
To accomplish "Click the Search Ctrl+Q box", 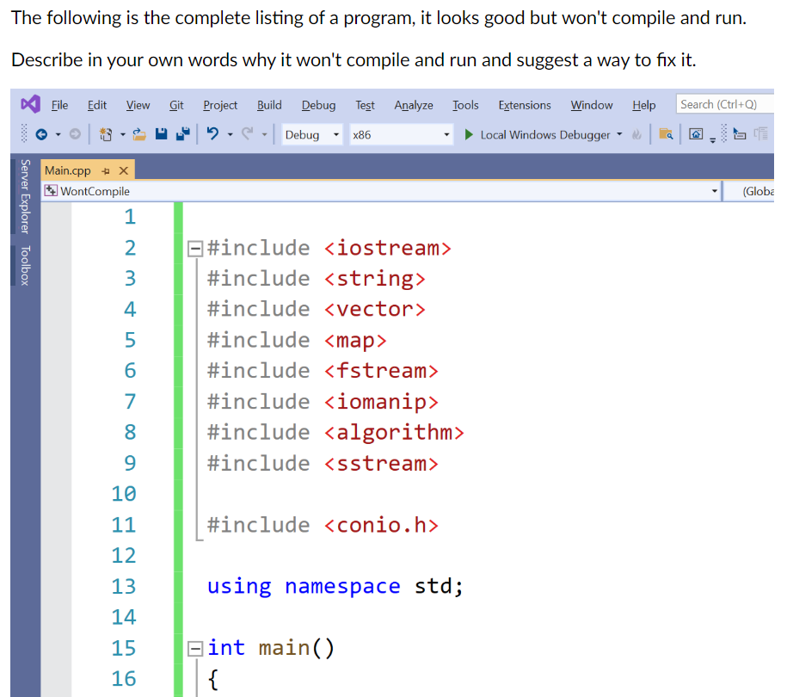I will 727,103.
